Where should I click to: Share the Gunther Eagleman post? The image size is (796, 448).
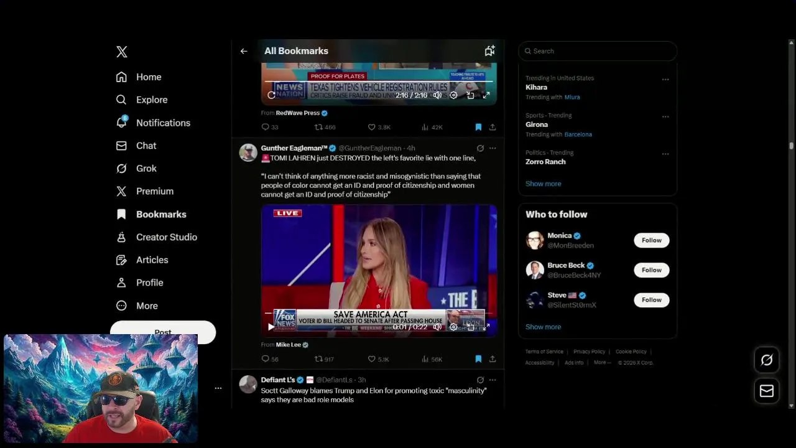(x=493, y=359)
